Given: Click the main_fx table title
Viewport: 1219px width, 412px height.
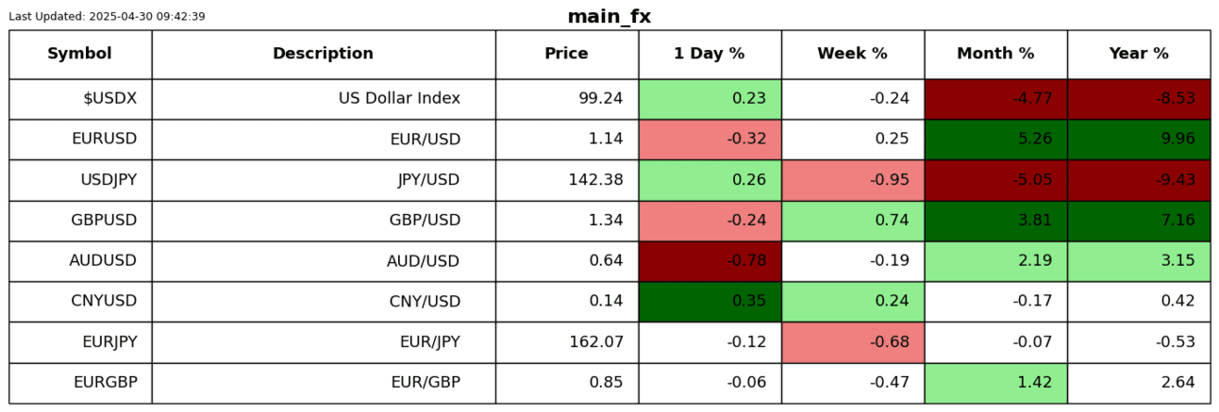Looking at the screenshot, I should coord(609,17).
